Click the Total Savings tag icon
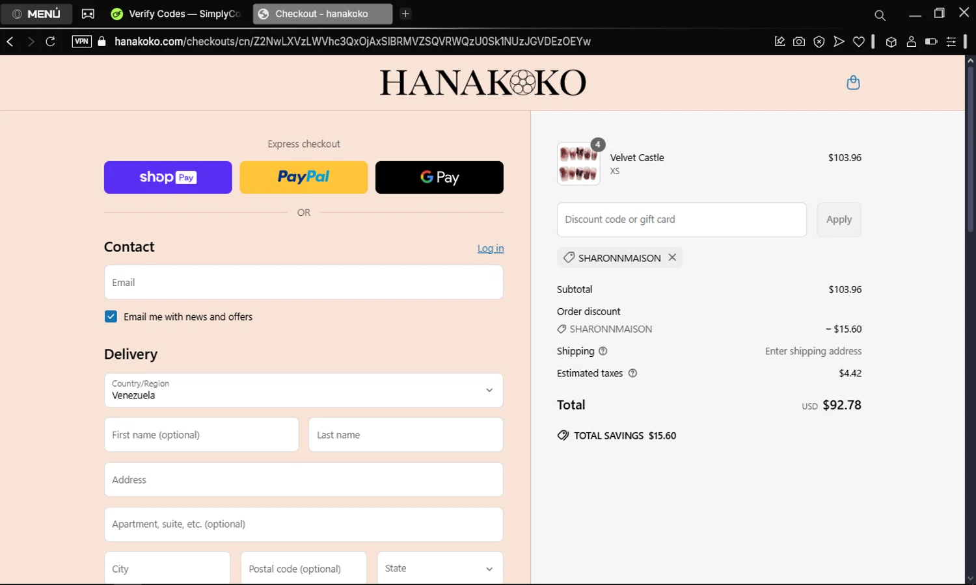Screen dimensions: 976x585 (563, 435)
